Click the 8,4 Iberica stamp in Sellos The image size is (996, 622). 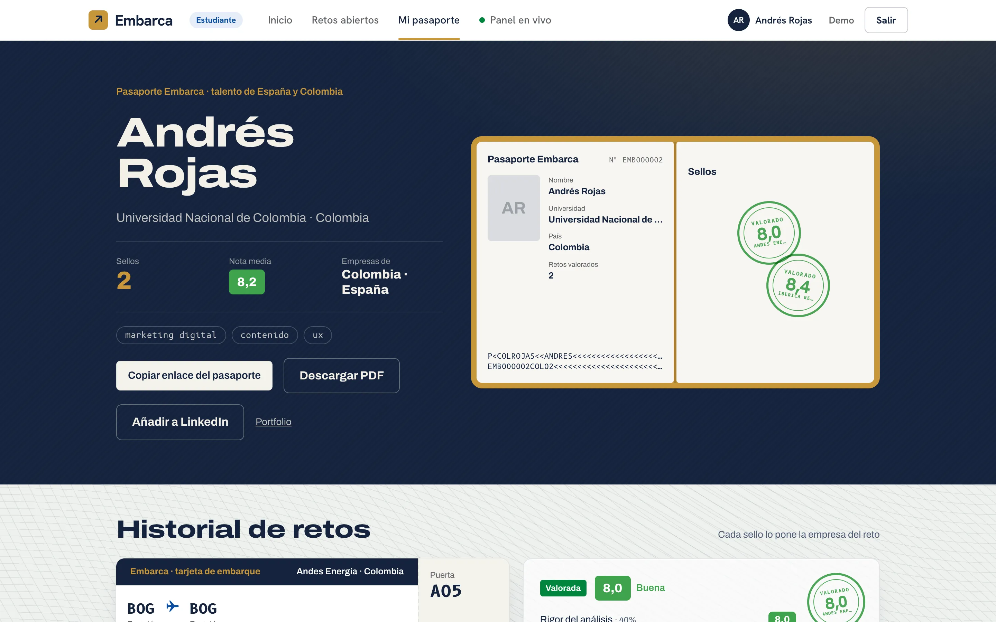click(x=797, y=285)
